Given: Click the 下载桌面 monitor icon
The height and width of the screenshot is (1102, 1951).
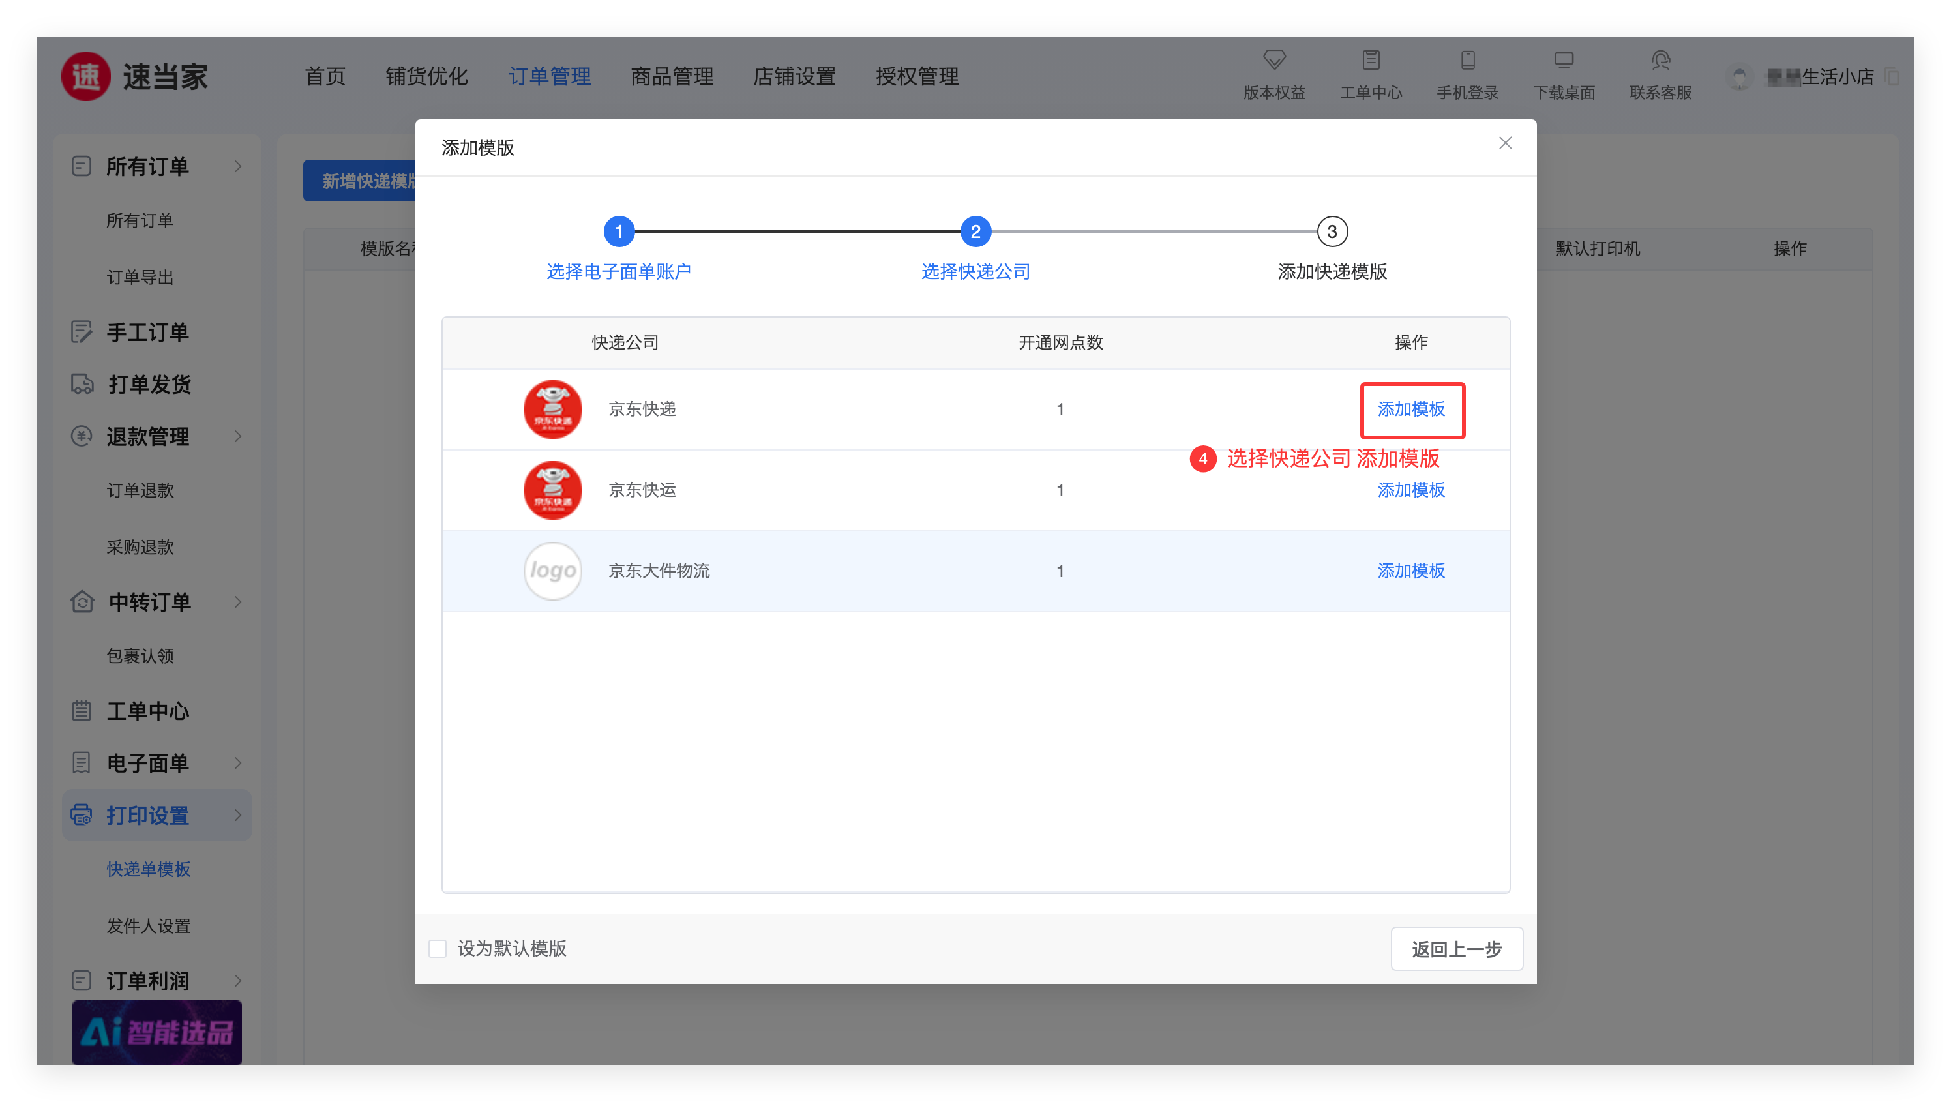Looking at the screenshot, I should point(1563,59).
